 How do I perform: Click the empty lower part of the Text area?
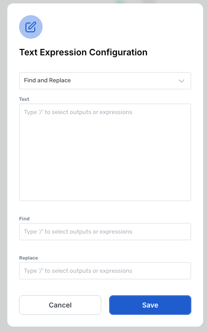coord(105,169)
